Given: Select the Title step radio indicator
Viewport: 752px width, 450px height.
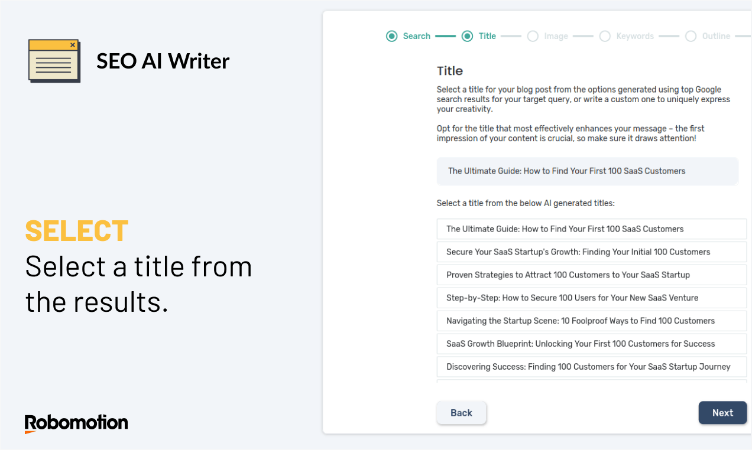Looking at the screenshot, I should (467, 36).
